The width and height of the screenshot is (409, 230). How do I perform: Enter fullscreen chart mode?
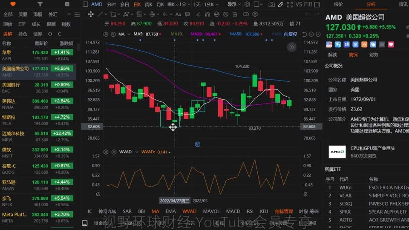[290, 4]
